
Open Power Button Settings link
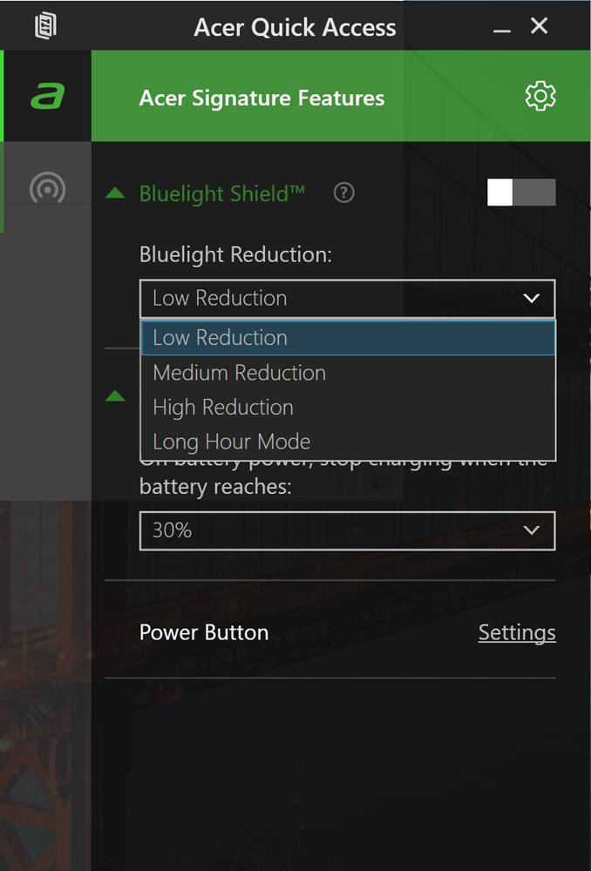click(x=517, y=632)
